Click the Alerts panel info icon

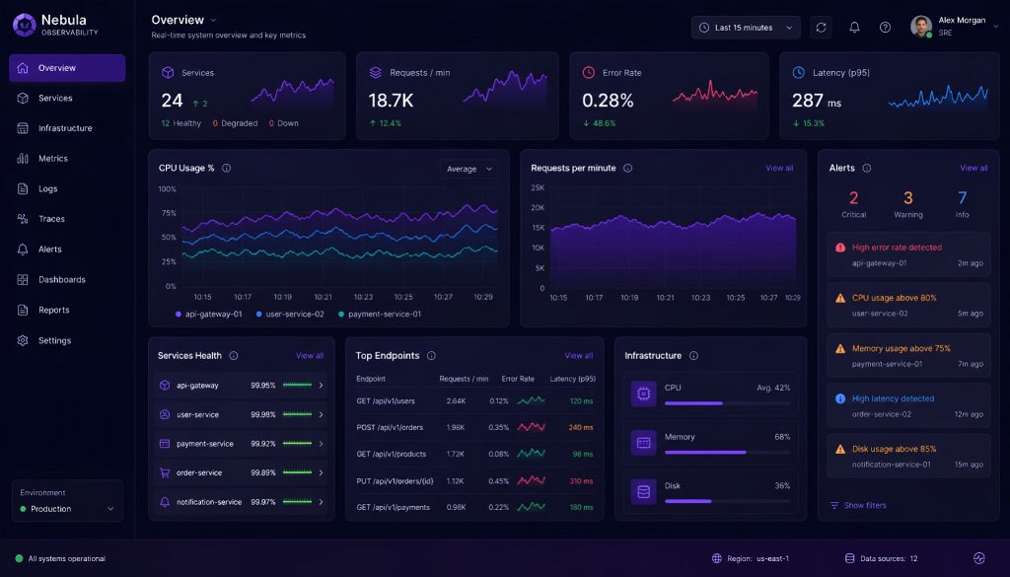pyautogui.click(x=866, y=168)
